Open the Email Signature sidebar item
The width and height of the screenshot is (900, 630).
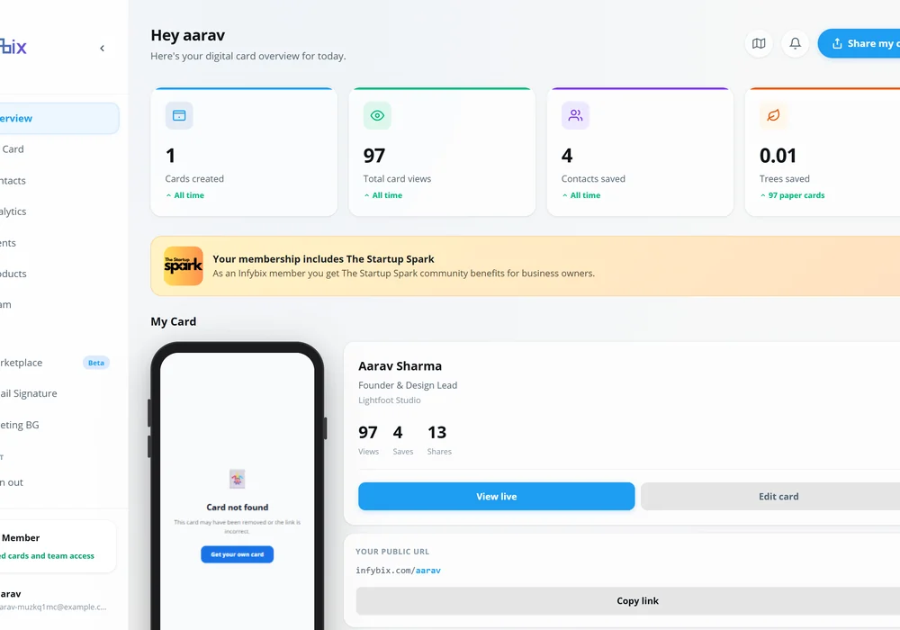(x=59, y=393)
